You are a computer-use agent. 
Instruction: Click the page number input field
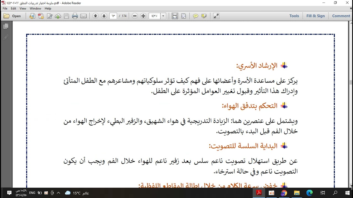[113, 16]
